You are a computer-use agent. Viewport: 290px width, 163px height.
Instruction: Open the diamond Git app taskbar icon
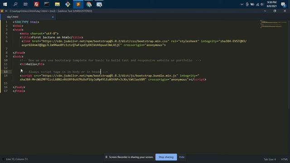point(68,4)
